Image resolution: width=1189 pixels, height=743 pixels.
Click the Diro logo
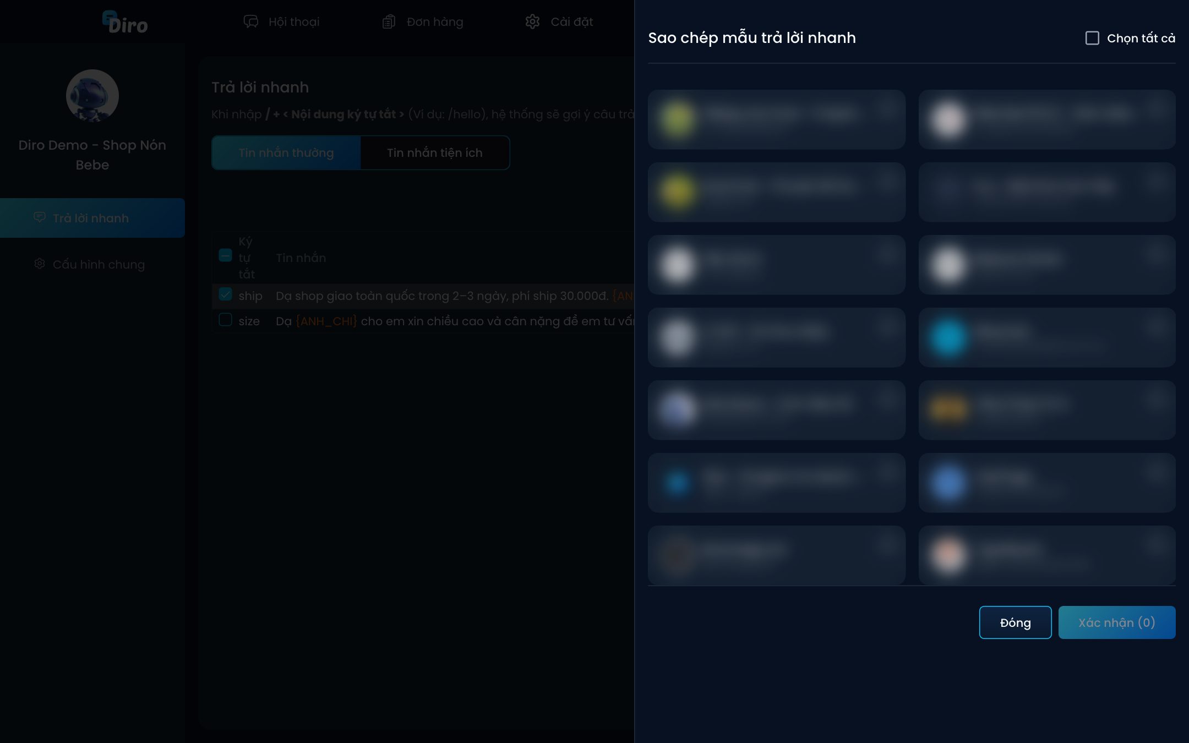pyautogui.click(x=125, y=23)
